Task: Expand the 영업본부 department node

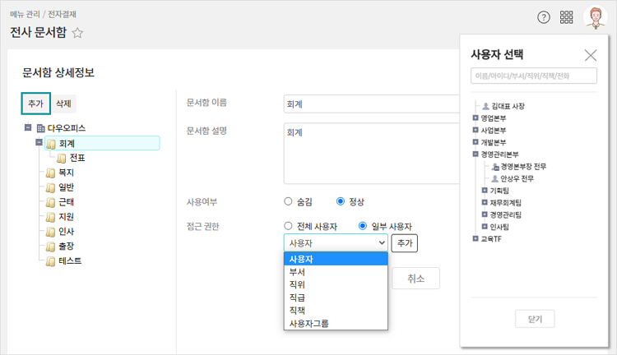Action: click(476, 118)
